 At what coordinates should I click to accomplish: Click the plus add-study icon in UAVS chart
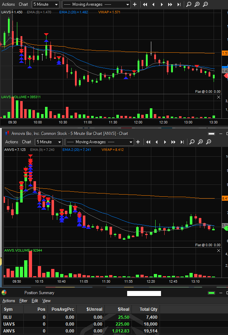click(x=135, y=4)
